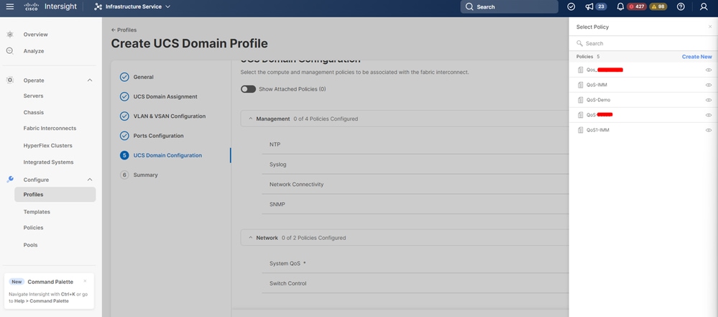The image size is (718, 317).
Task: Click the QoS-IMM policy document icon
Action: pyautogui.click(x=581, y=85)
